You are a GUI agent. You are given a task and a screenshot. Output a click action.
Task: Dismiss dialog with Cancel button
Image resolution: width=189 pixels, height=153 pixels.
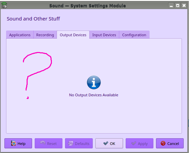170,143
